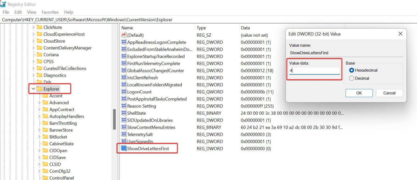Click the Registry Editor title bar icon
The height and width of the screenshot is (180, 417).
(3, 4)
